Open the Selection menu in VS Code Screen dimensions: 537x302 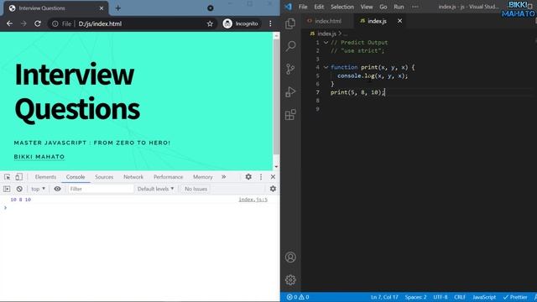341,7
